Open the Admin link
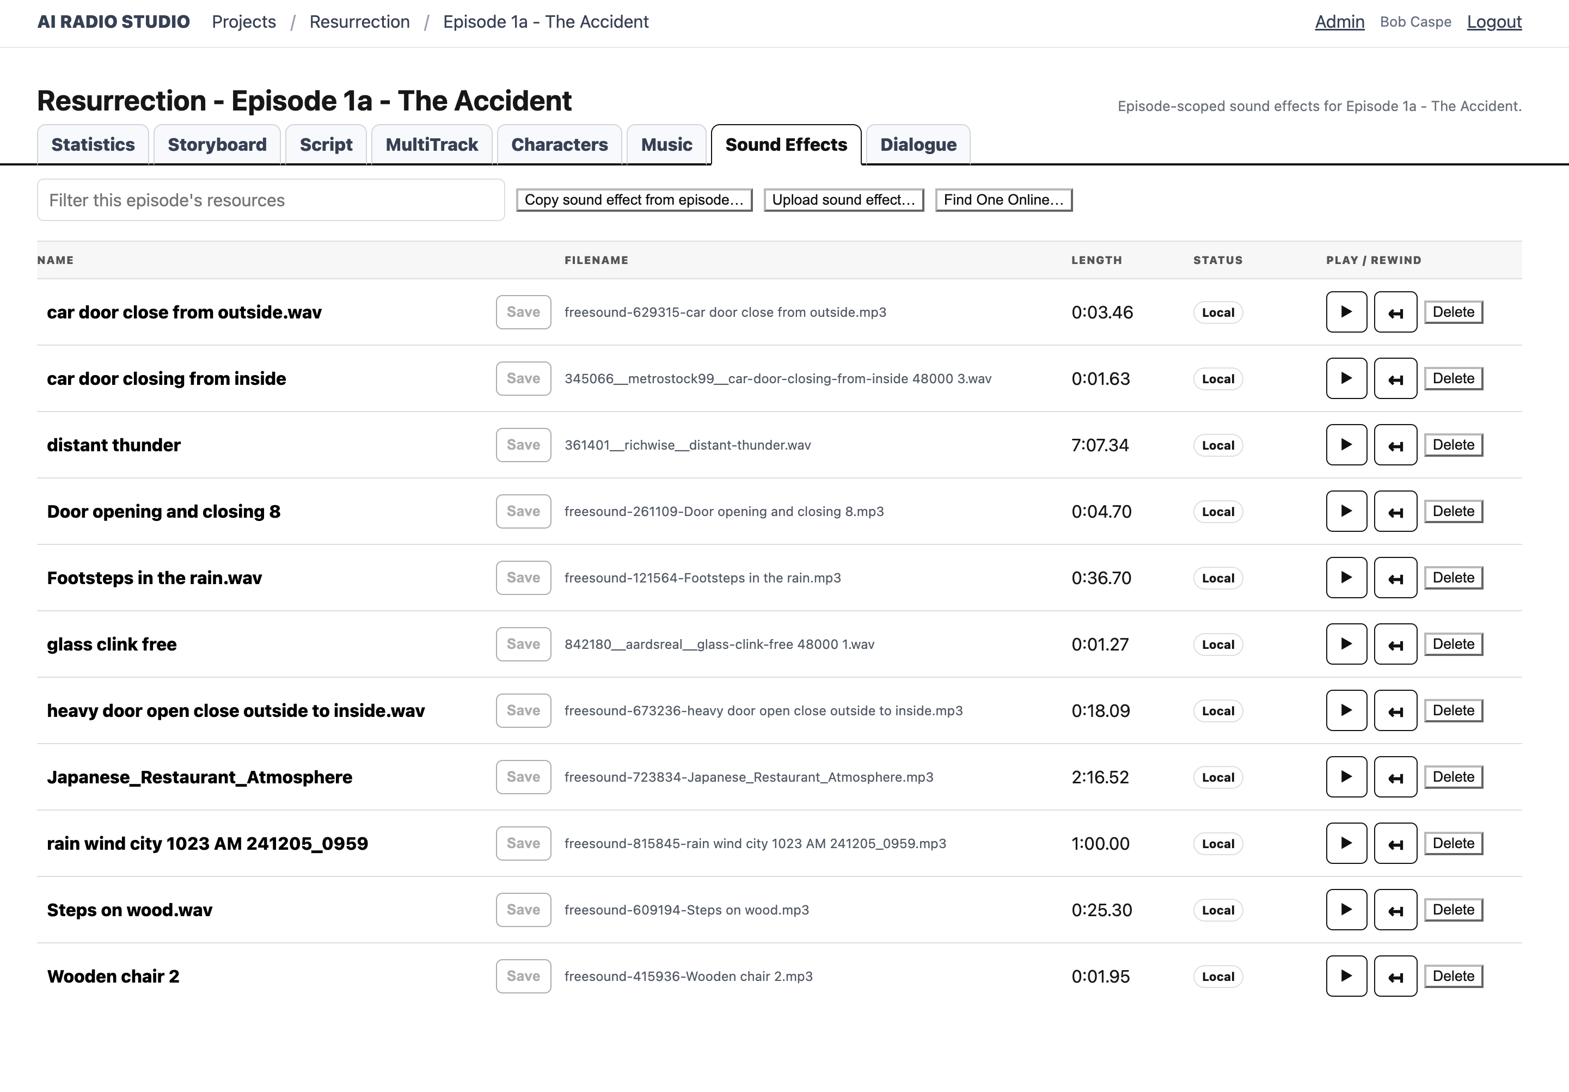The height and width of the screenshot is (1092, 1569). (x=1339, y=22)
